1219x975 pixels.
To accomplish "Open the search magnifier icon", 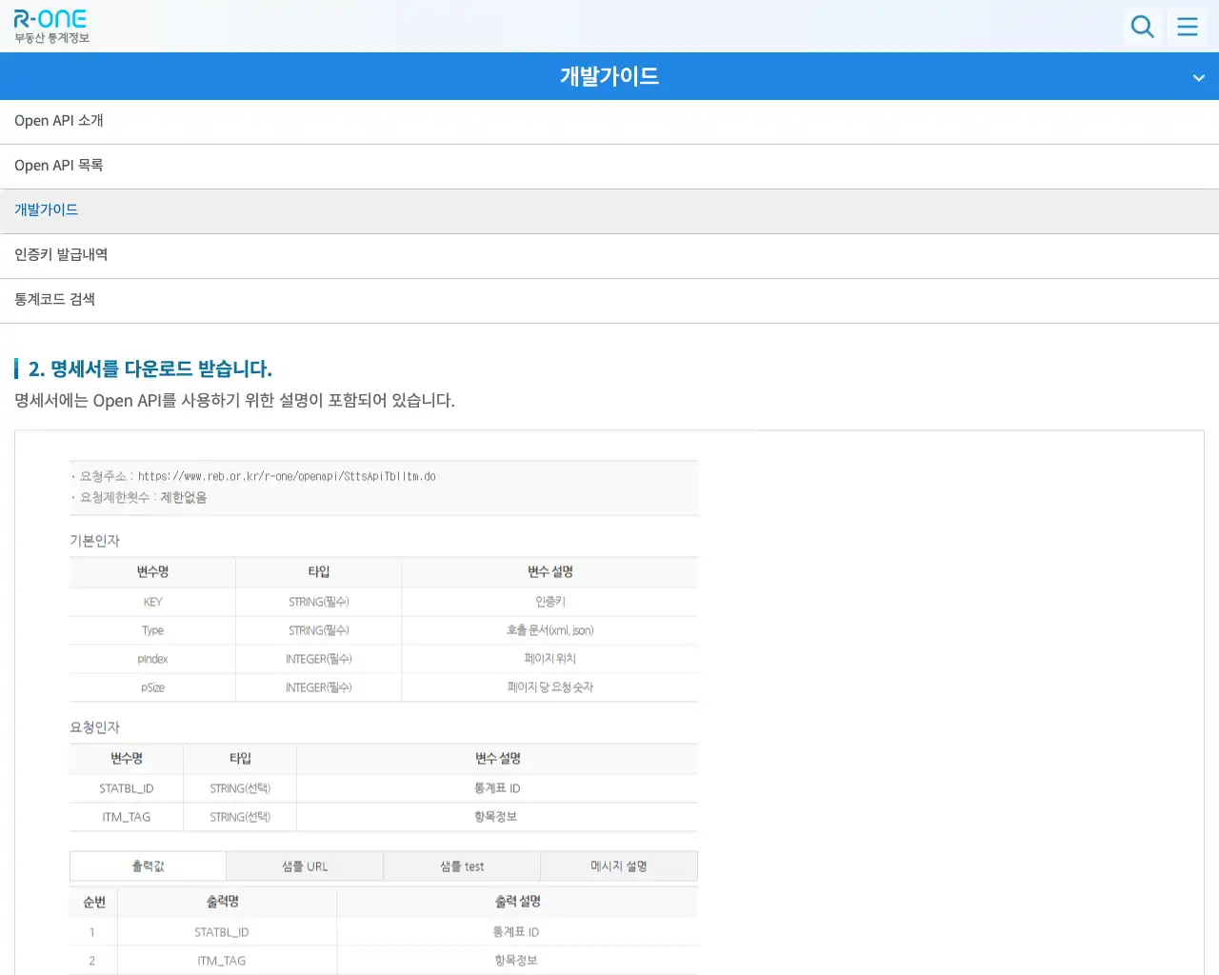I will pos(1142,26).
